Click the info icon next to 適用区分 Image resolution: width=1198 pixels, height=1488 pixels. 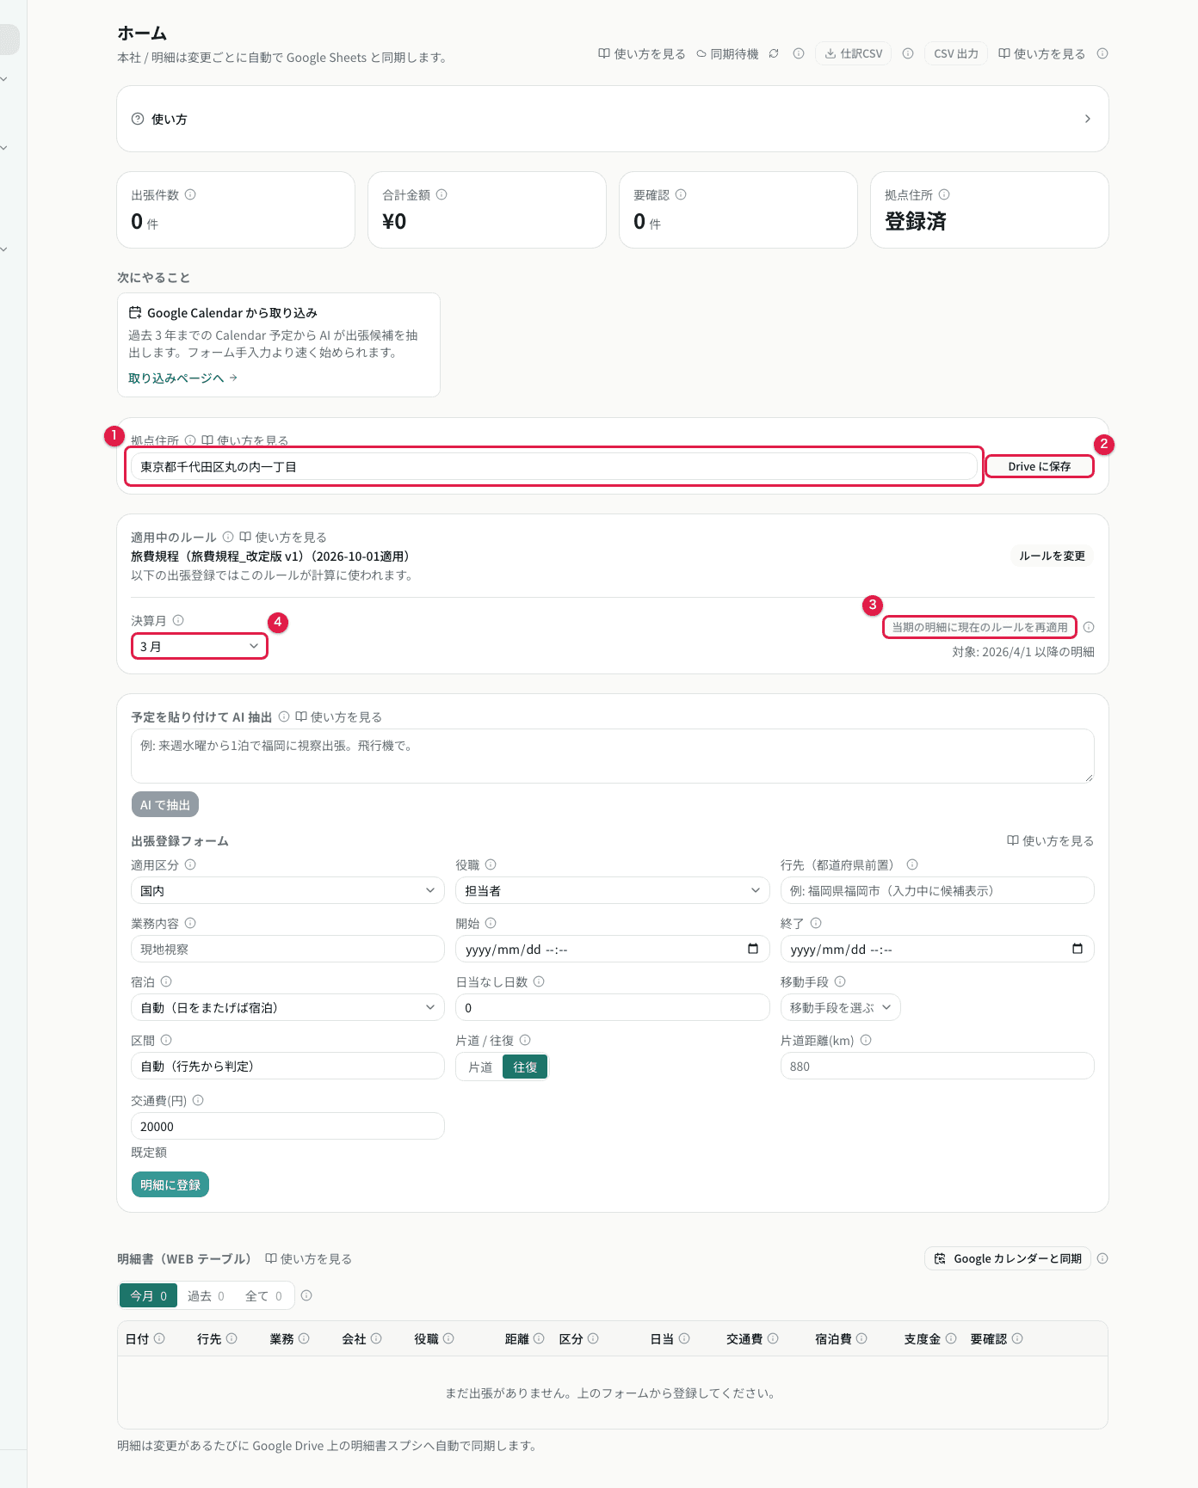pos(190,864)
